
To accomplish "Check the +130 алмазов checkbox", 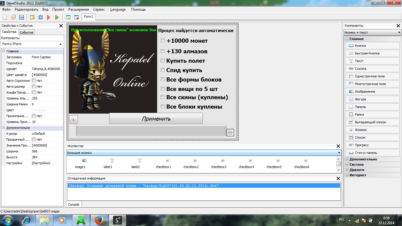I will point(162,51).
